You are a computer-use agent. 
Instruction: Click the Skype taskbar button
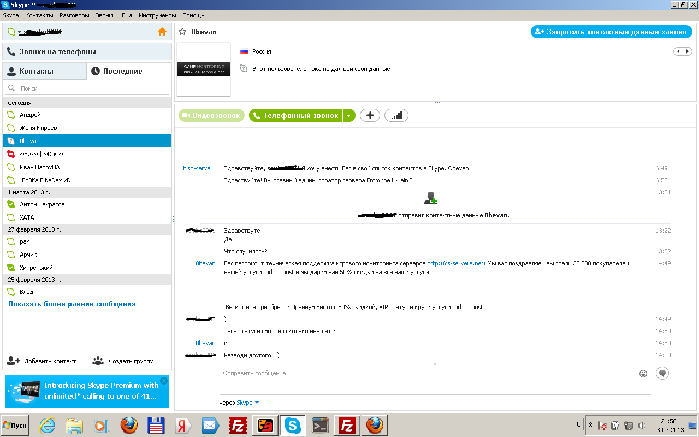point(293,425)
